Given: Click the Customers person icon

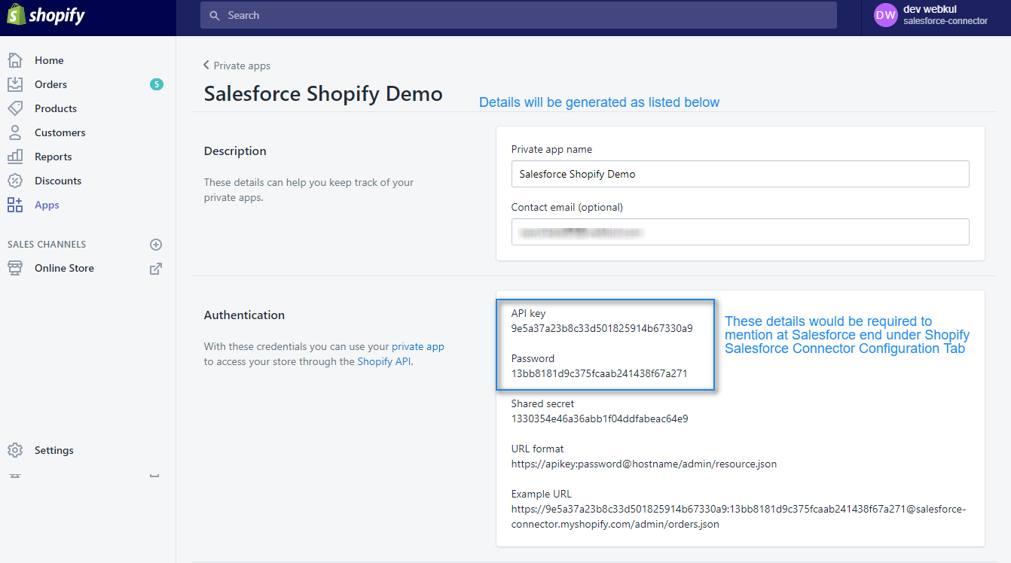Looking at the screenshot, I should tap(15, 132).
